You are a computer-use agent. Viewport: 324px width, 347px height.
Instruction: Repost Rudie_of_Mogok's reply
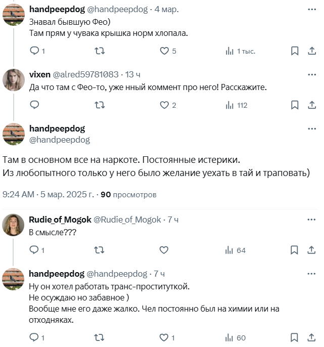(100, 250)
